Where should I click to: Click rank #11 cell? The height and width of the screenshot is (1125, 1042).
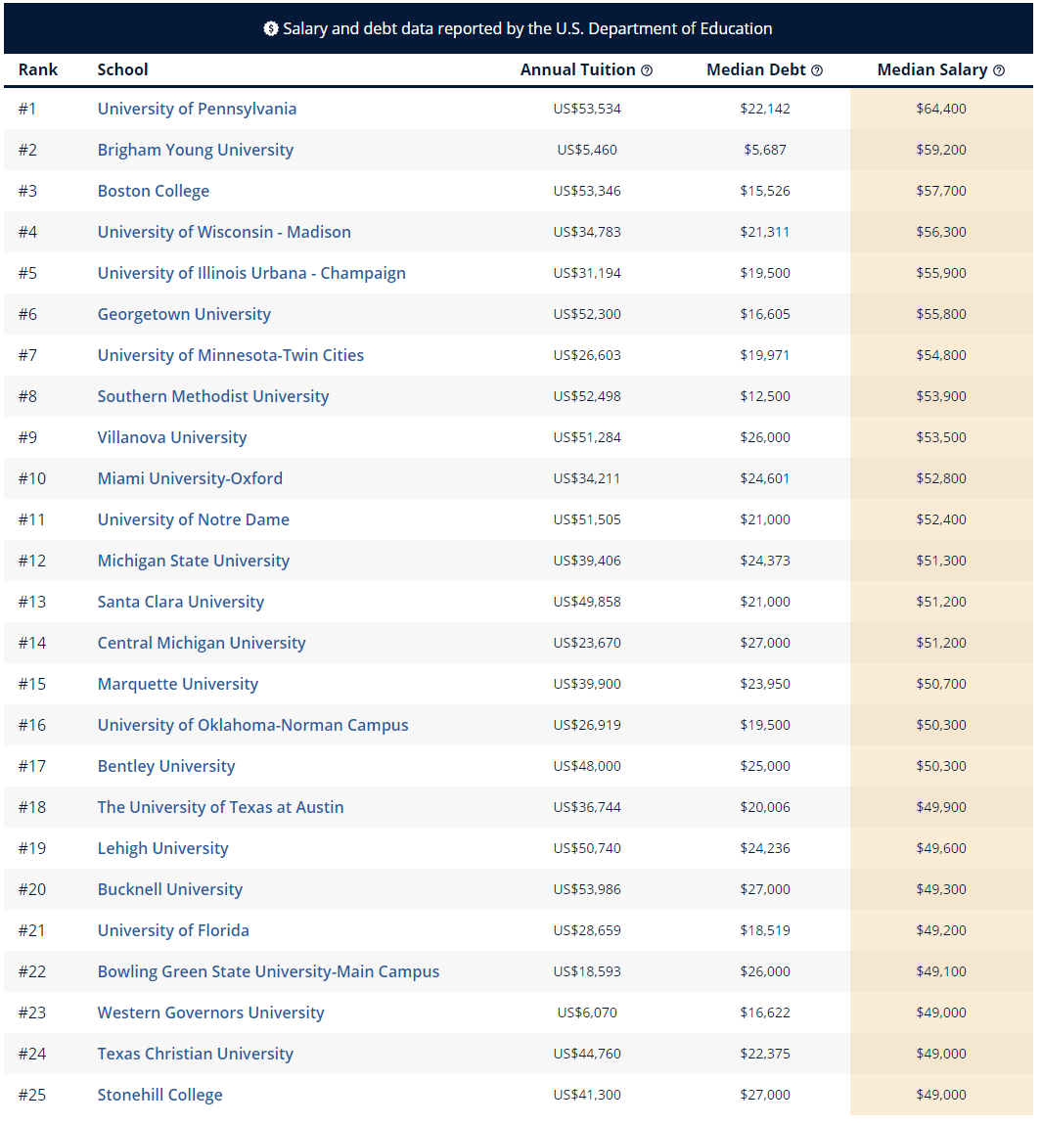[x=31, y=519]
